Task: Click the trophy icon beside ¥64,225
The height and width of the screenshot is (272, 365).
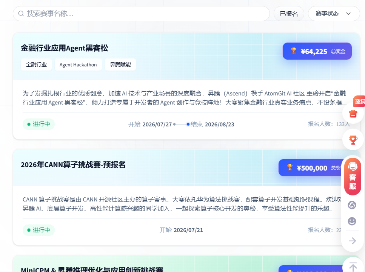Action: 294,51
